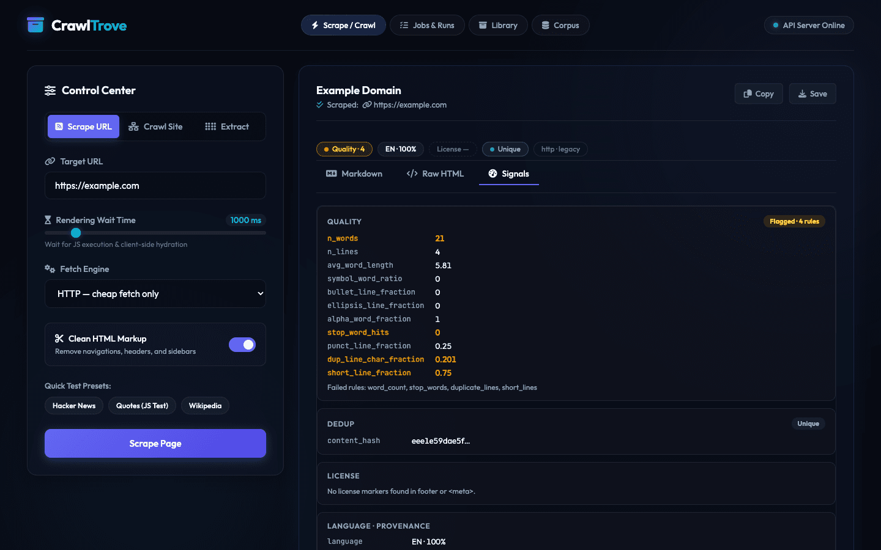Screen dimensions: 881x550
Task: Click the hourglass icon beside Rendering Wait Time
Action: 48,220
